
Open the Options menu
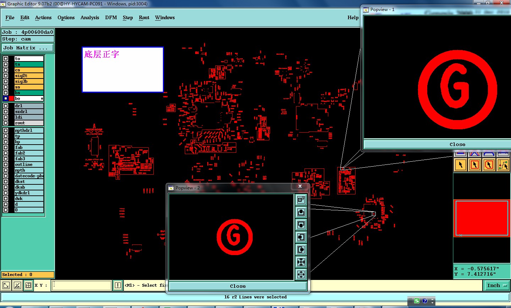click(x=66, y=17)
